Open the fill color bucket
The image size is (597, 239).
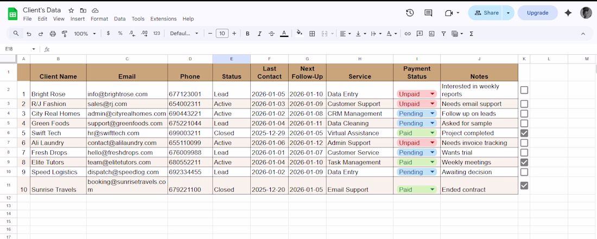click(299, 34)
